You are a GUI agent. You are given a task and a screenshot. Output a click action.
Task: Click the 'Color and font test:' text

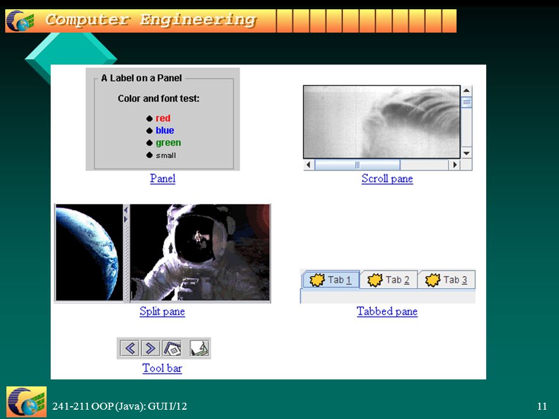pos(158,98)
